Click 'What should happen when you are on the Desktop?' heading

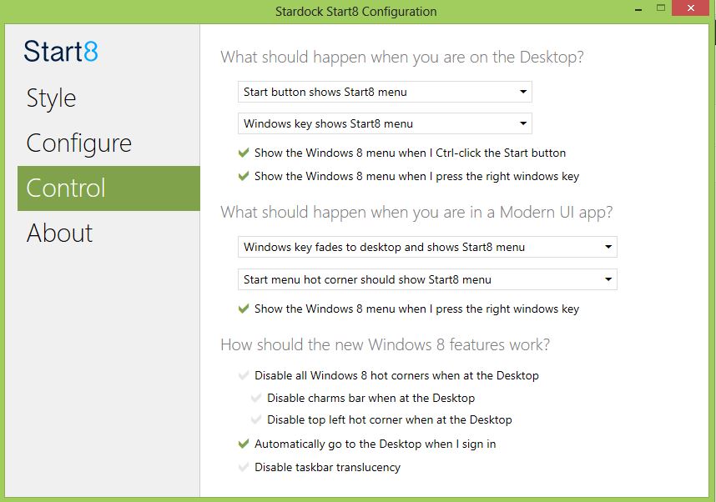(x=402, y=58)
